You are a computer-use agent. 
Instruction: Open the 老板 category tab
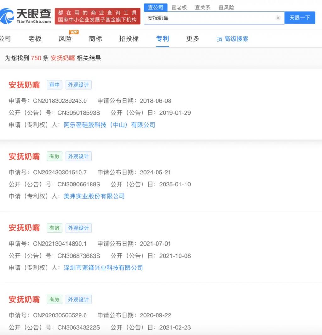click(x=35, y=39)
